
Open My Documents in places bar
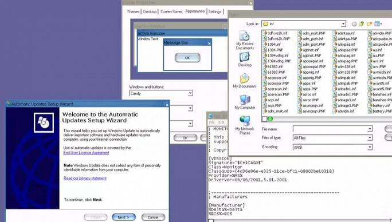pos(245,81)
